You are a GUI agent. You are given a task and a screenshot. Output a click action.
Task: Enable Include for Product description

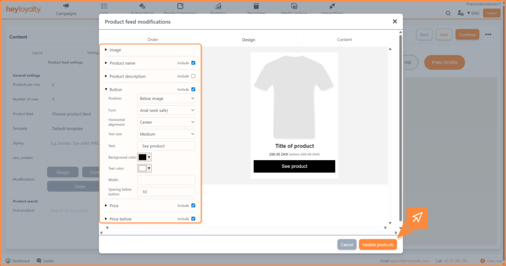(x=193, y=76)
